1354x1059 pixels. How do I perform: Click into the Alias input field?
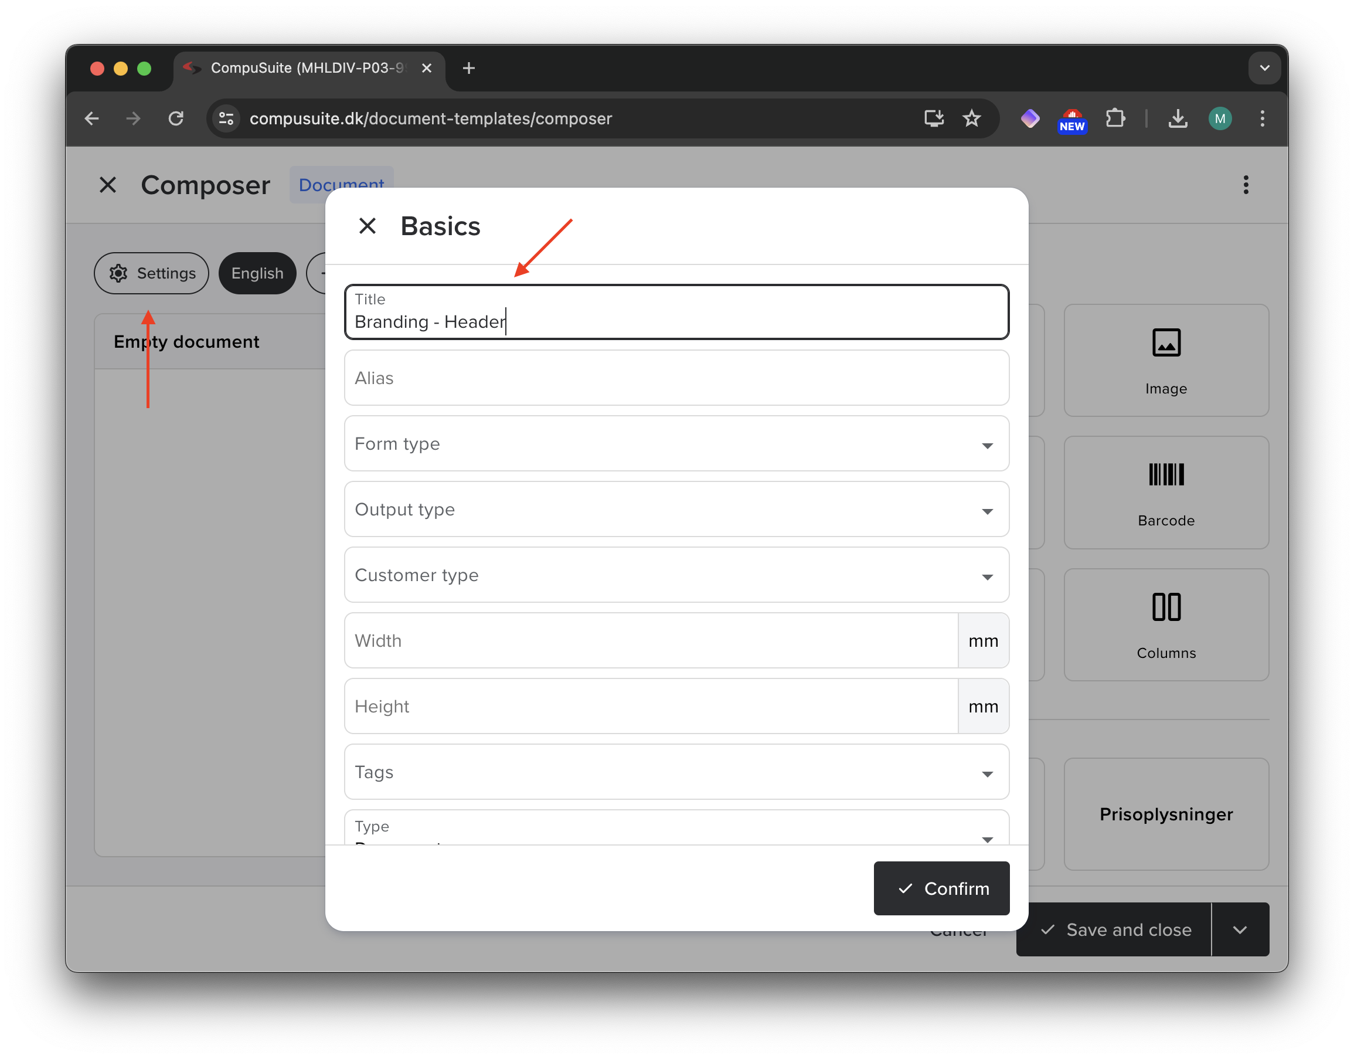coord(676,378)
